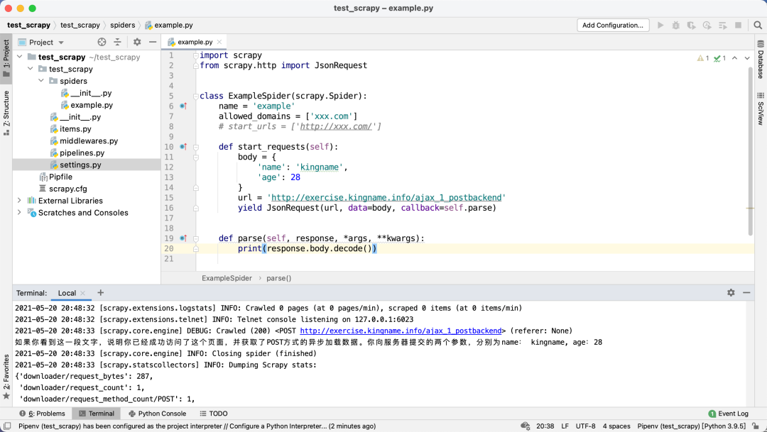Open the 7: Structure side tab

(x=6, y=112)
